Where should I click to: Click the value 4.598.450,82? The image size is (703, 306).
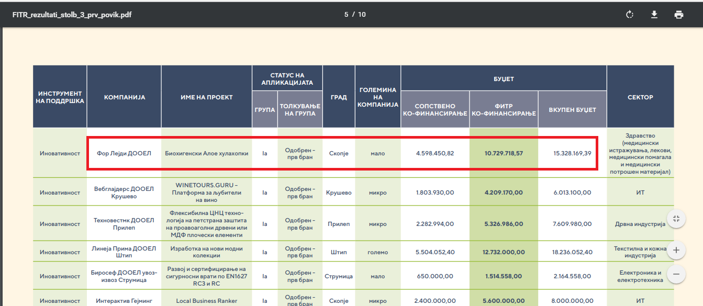(435, 154)
